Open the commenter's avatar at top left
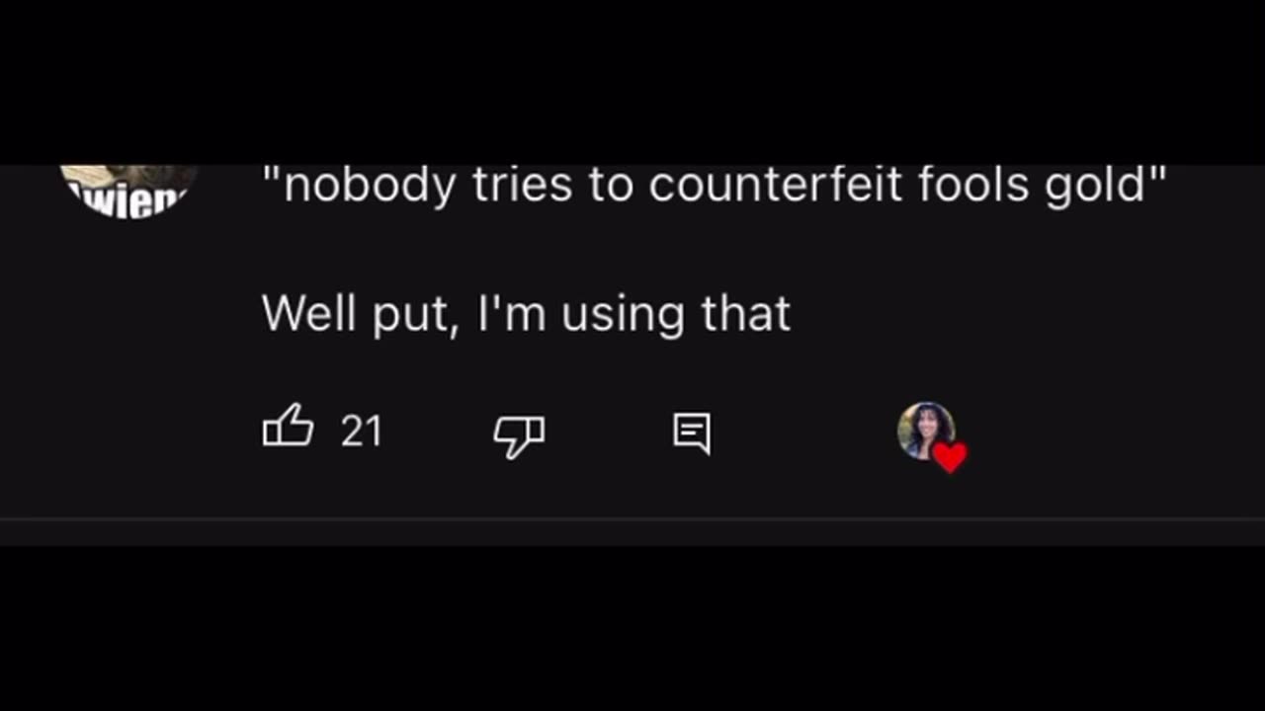Viewport: 1265px width, 711px height. 128,191
